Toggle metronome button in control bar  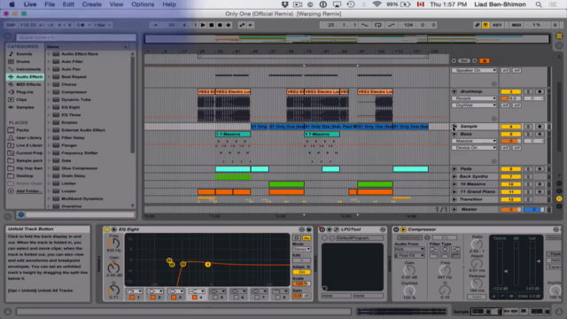81,25
